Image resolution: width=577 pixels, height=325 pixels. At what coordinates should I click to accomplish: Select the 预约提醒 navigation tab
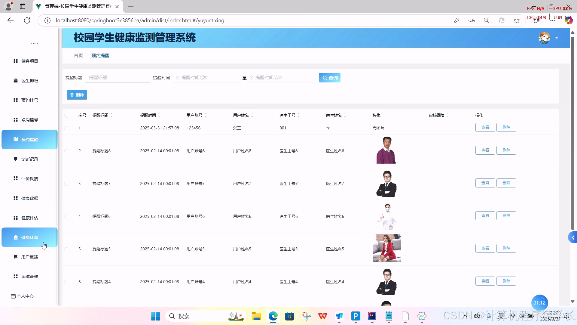tap(100, 55)
